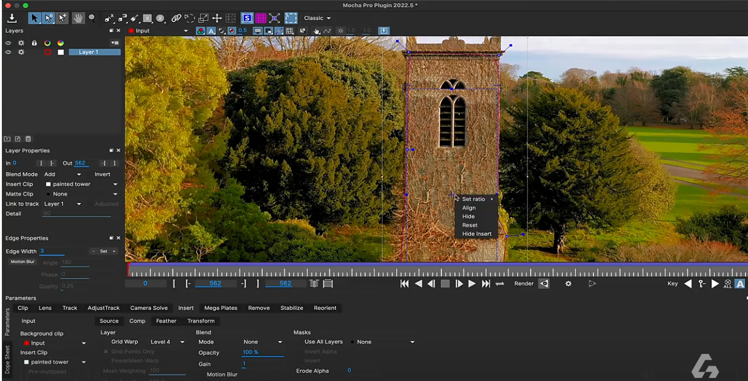Toggle the autokey A button
The image size is (748, 381).
click(740, 284)
